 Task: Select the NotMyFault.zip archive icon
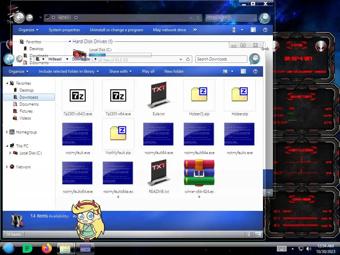point(118,134)
